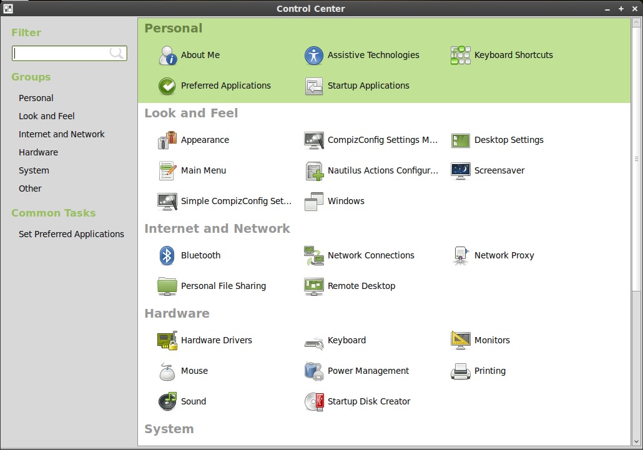Open the Windows preferences icon

[314, 201]
